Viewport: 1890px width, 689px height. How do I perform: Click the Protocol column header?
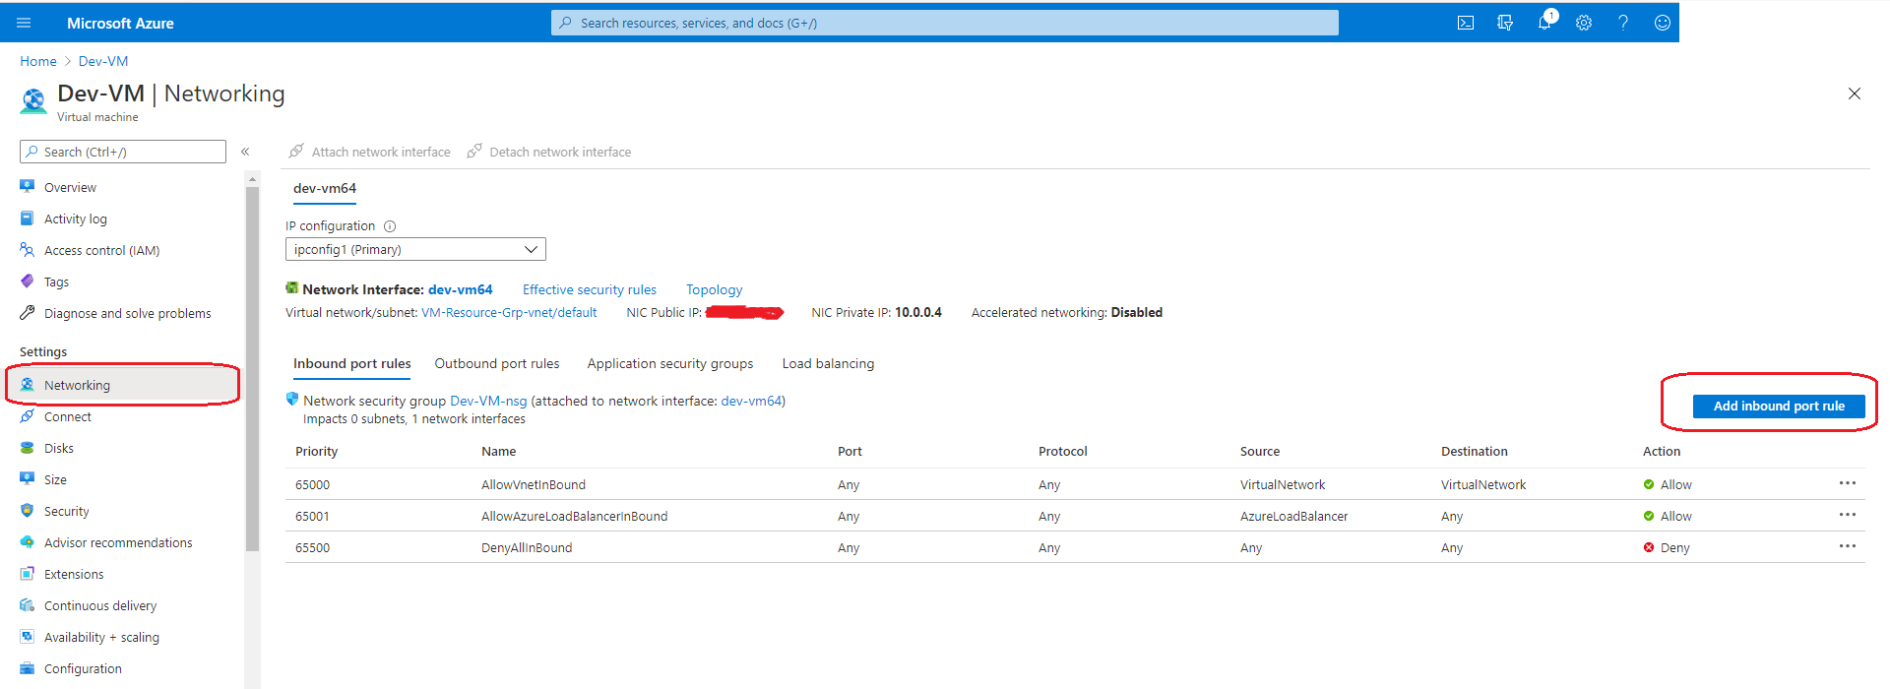coord(1063,452)
